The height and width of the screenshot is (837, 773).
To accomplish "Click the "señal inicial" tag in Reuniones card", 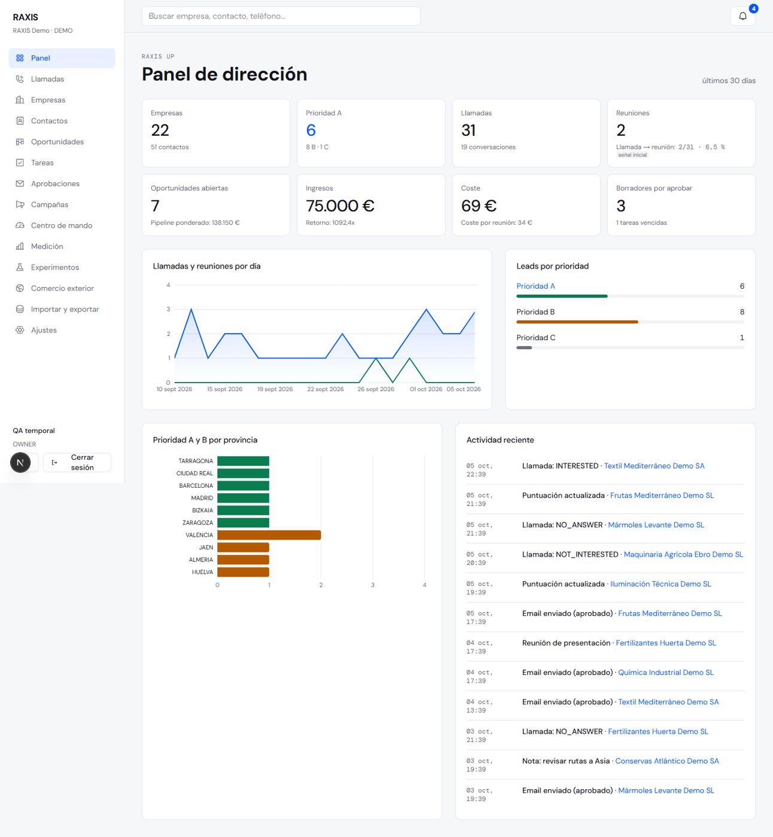I will 632,155.
